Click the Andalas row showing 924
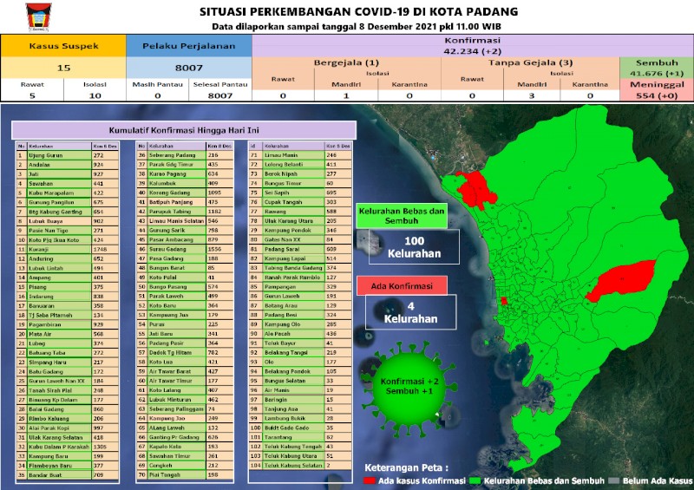Viewport: 694px width, 490px height. (68, 165)
